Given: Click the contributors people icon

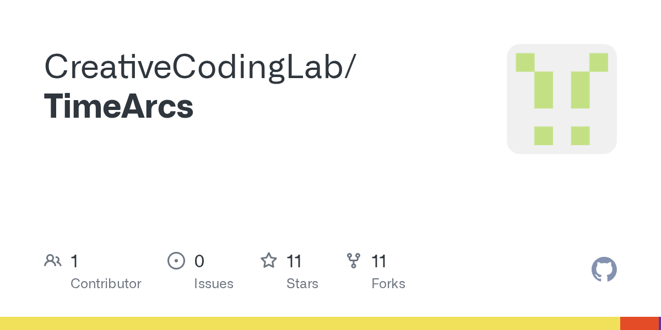Looking at the screenshot, I should (x=52, y=261).
